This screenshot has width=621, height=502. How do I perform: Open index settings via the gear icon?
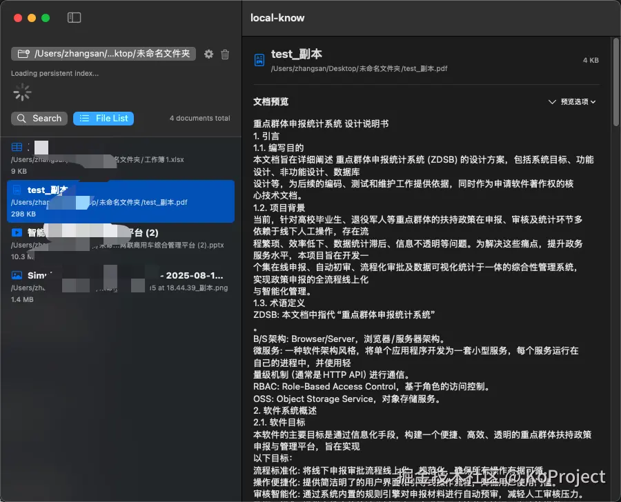pos(208,53)
